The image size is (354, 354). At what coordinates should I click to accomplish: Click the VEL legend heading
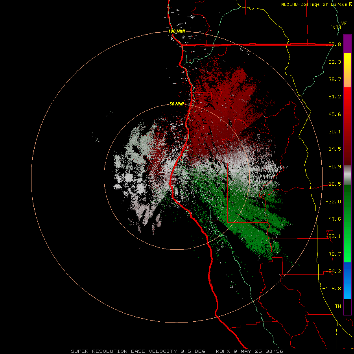(346, 24)
